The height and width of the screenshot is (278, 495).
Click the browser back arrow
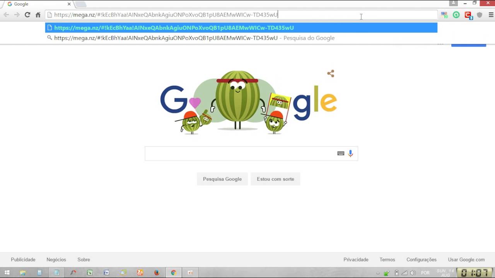point(6,15)
